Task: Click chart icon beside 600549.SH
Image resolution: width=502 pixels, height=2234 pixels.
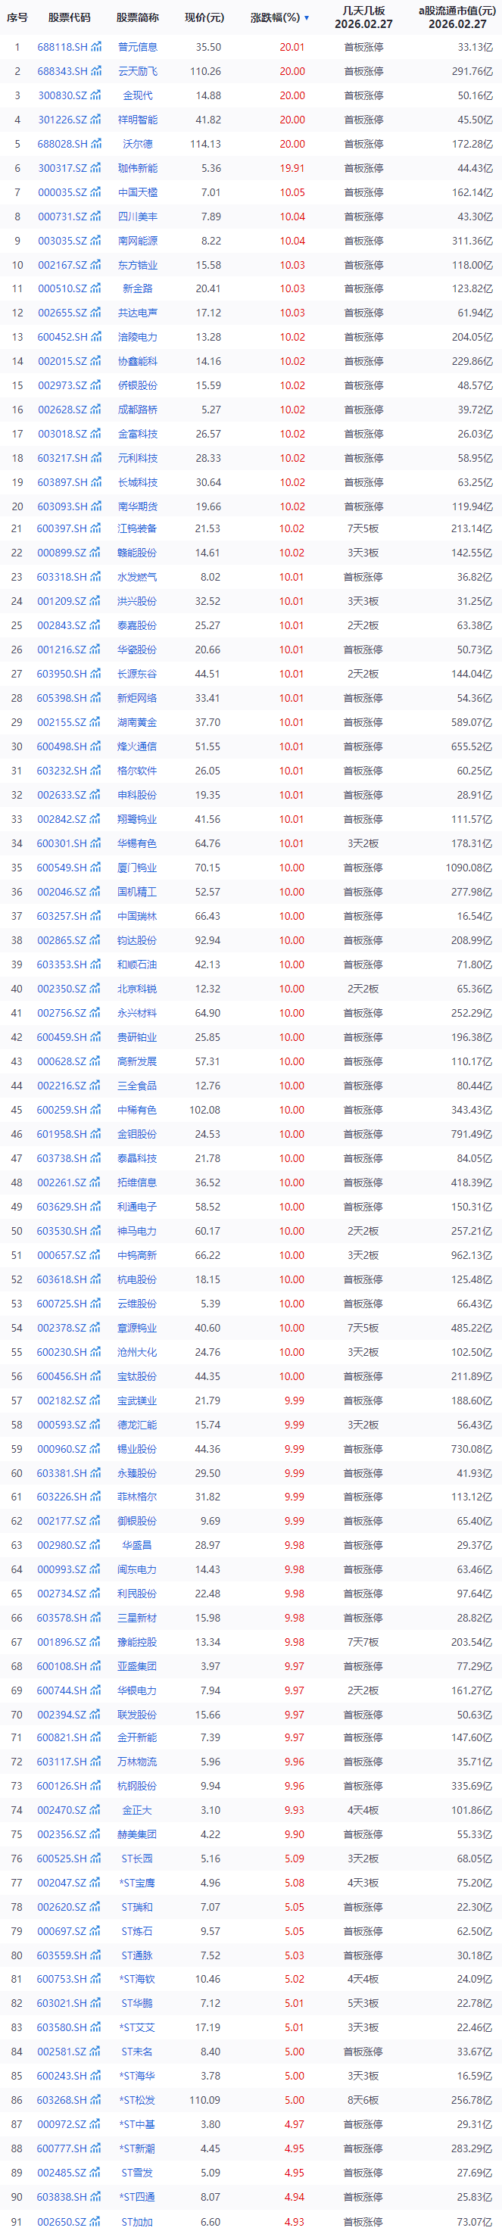Action: 96,868
